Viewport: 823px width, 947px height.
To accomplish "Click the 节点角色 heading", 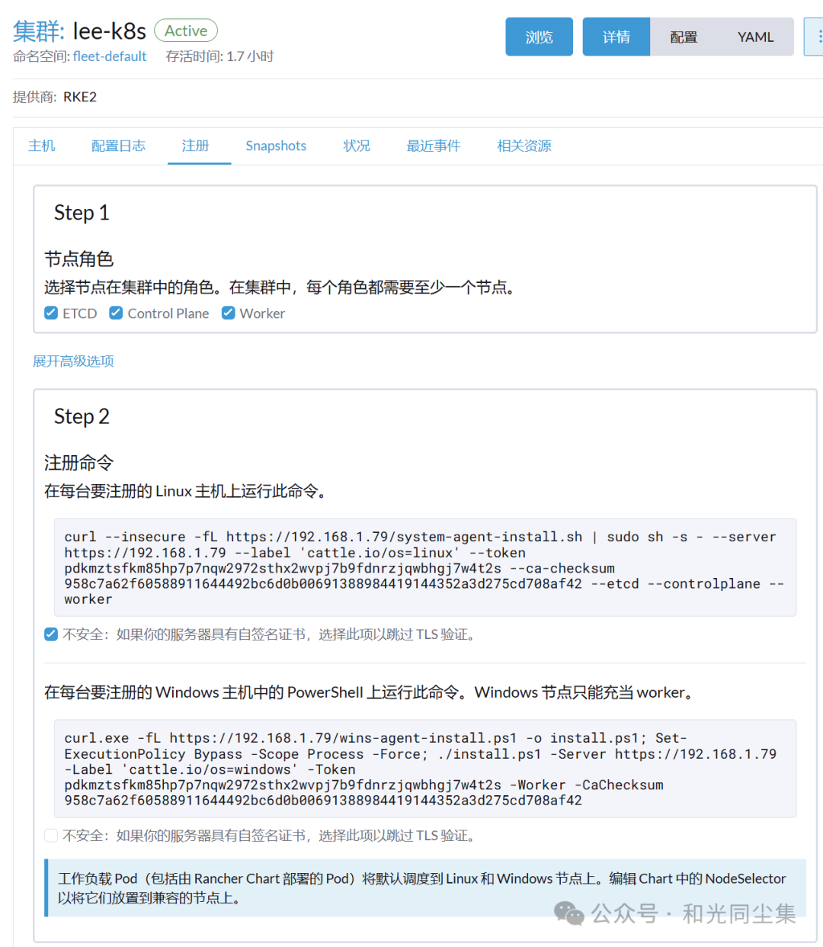I will coord(78,259).
